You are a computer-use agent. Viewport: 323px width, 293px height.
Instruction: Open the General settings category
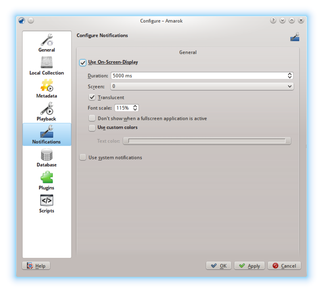47,43
